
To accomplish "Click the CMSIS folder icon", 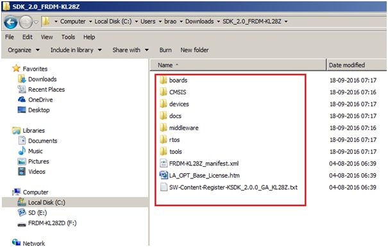I will (163, 92).
